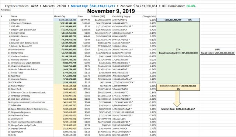Select the Chainlink Chainlink name cell
Viewport: 236px width, 137px height.
click(21, 66)
